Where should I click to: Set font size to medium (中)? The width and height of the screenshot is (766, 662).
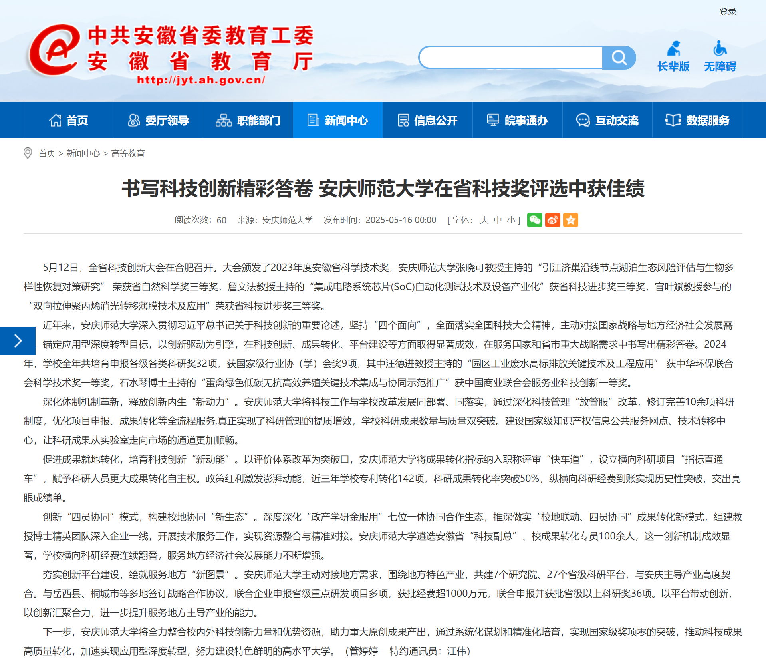[x=498, y=220]
